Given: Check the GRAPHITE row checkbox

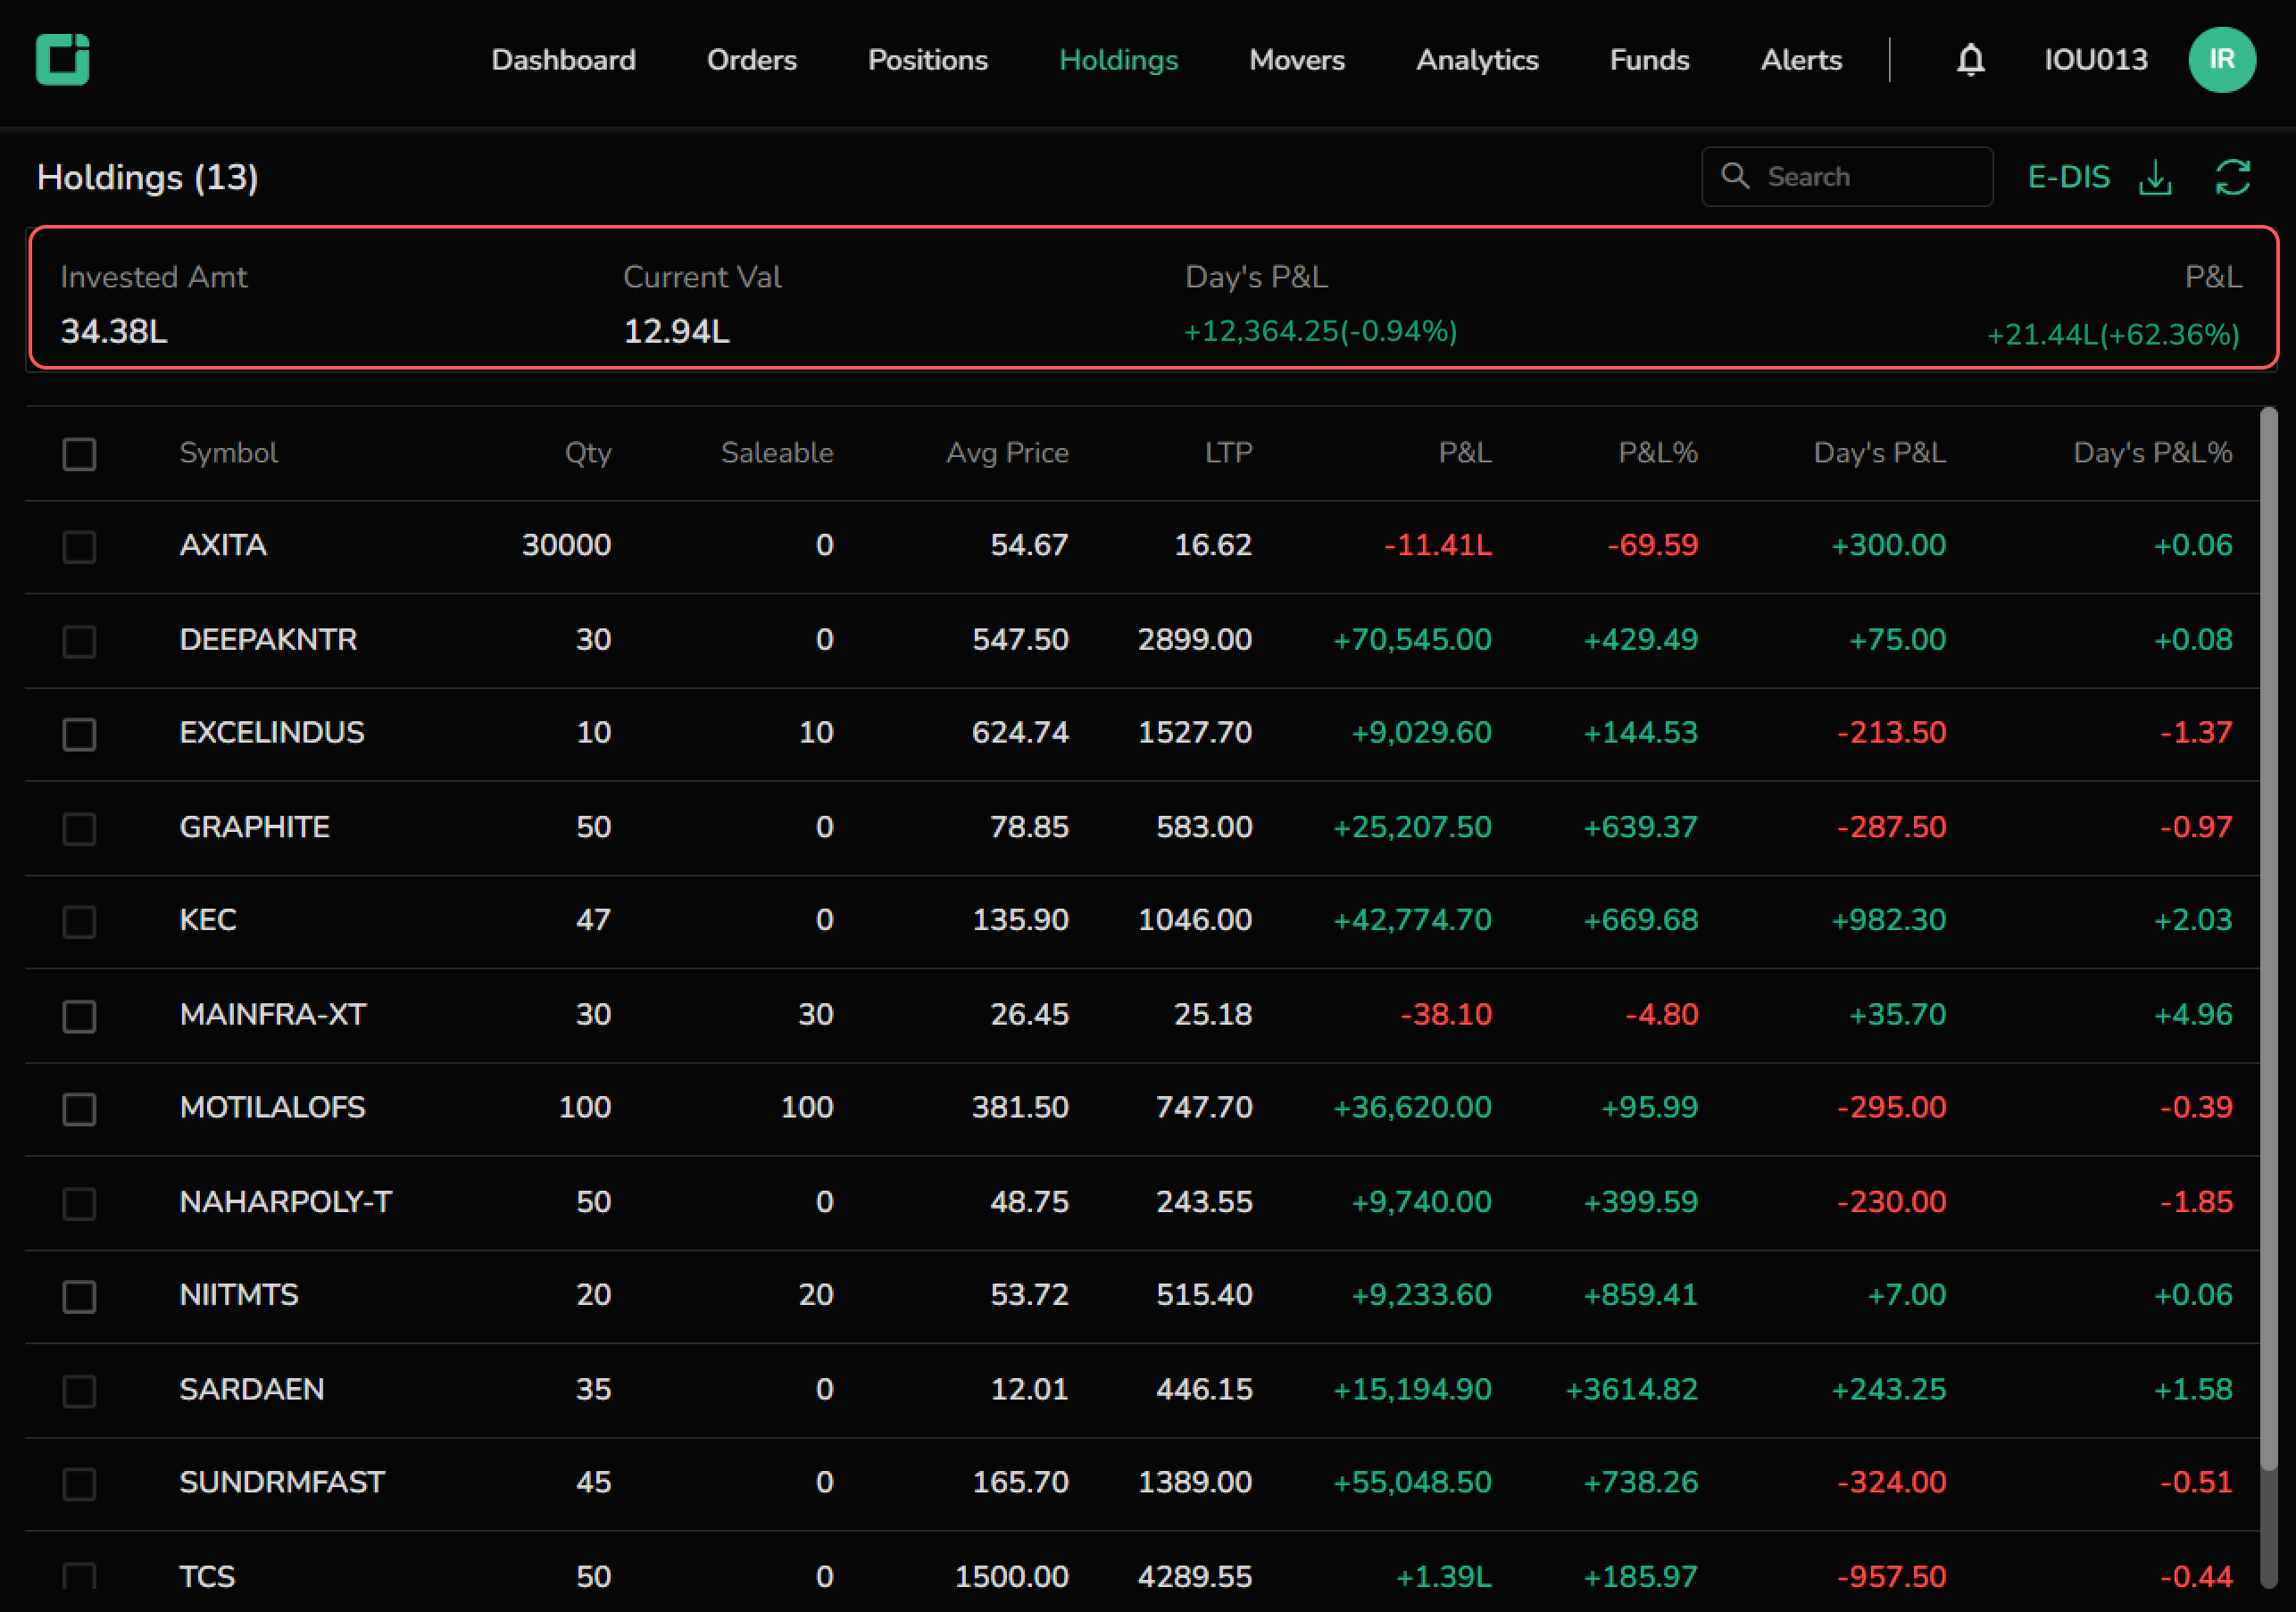Looking at the screenshot, I should tap(79, 828).
